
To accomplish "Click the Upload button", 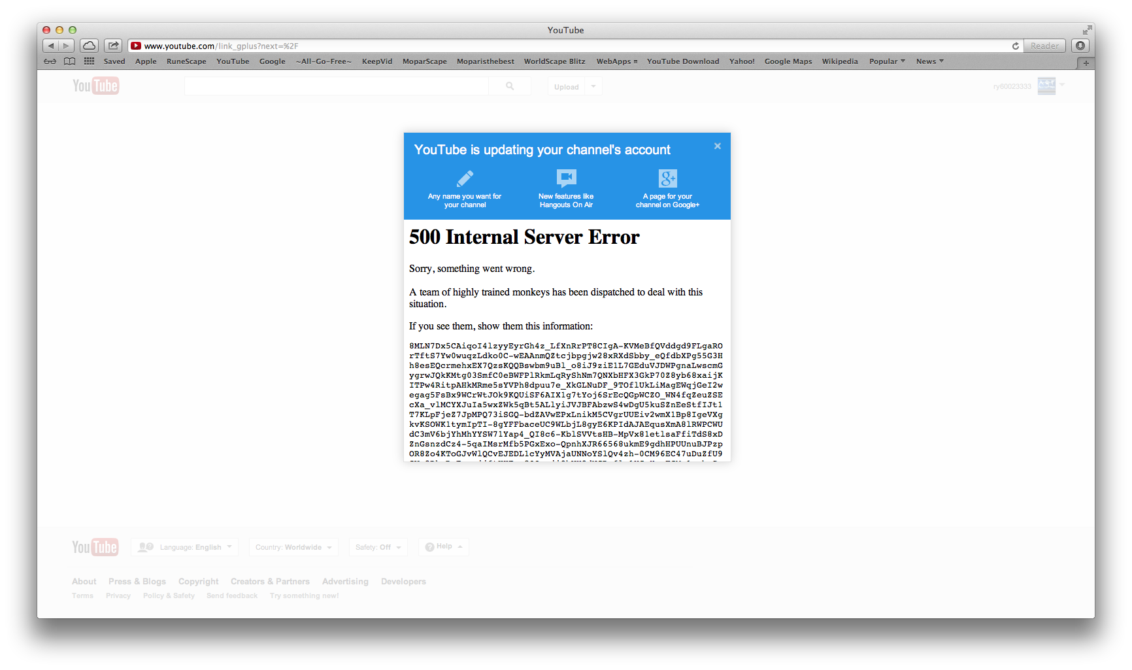I will click(567, 86).
